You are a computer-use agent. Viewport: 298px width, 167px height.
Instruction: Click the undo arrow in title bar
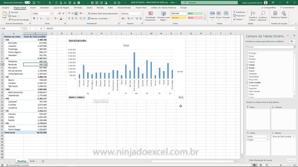[39, 3]
